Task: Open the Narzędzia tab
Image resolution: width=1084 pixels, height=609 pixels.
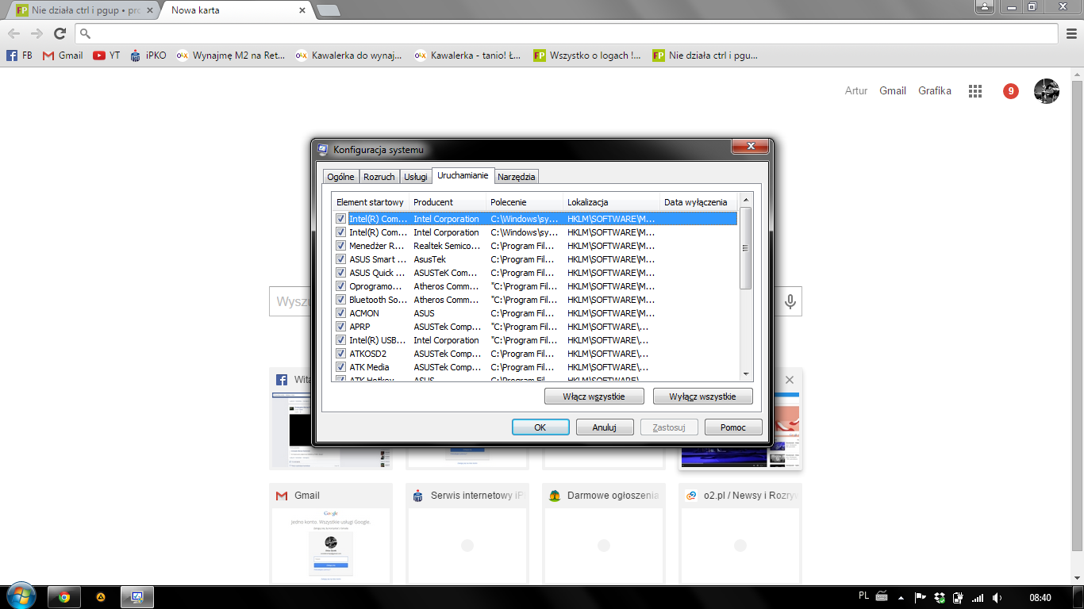Action: (x=517, y=177)
